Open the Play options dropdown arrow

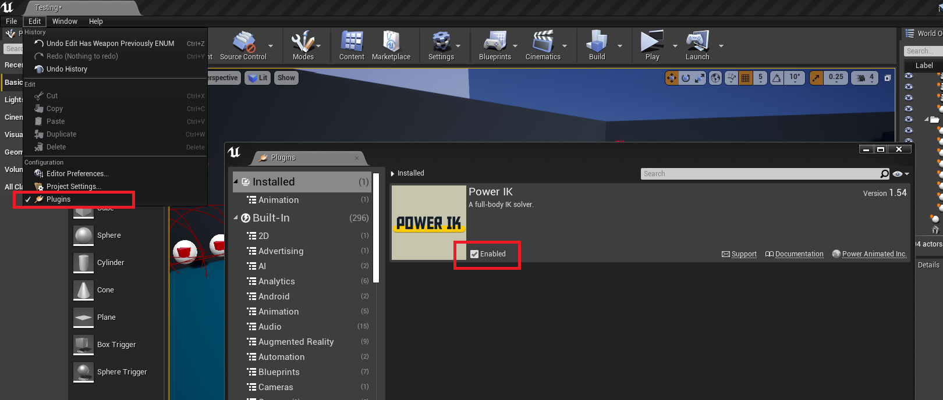[x=675, y=46]
